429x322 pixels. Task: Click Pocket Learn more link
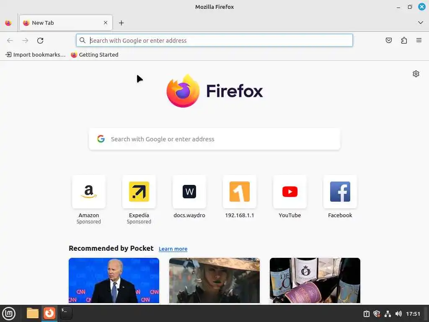coord(173,249)
